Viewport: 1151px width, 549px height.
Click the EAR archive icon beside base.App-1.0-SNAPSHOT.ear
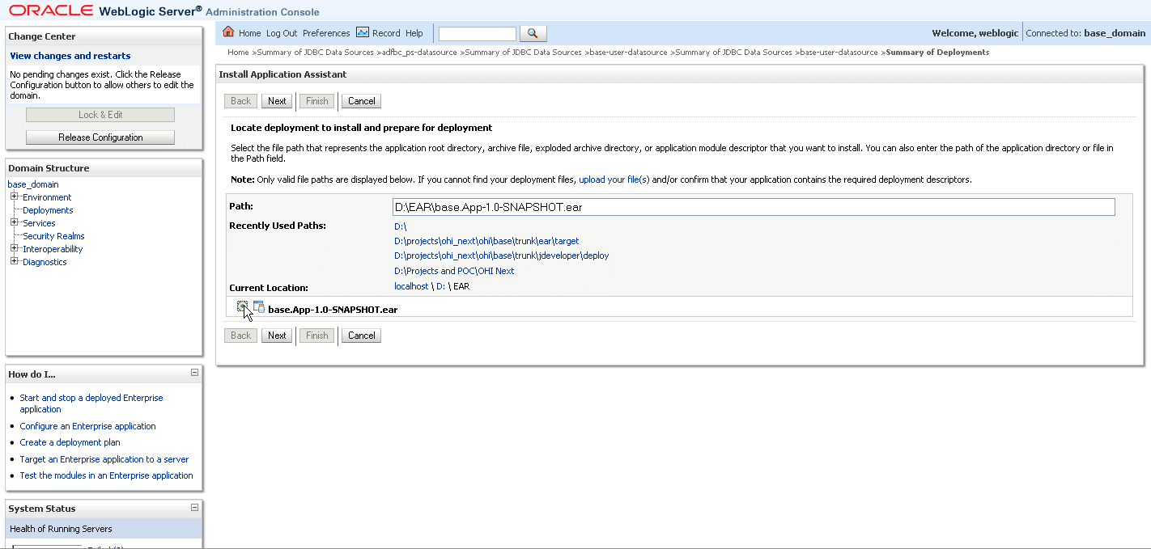pyautogui.click(x=259, y=306)
